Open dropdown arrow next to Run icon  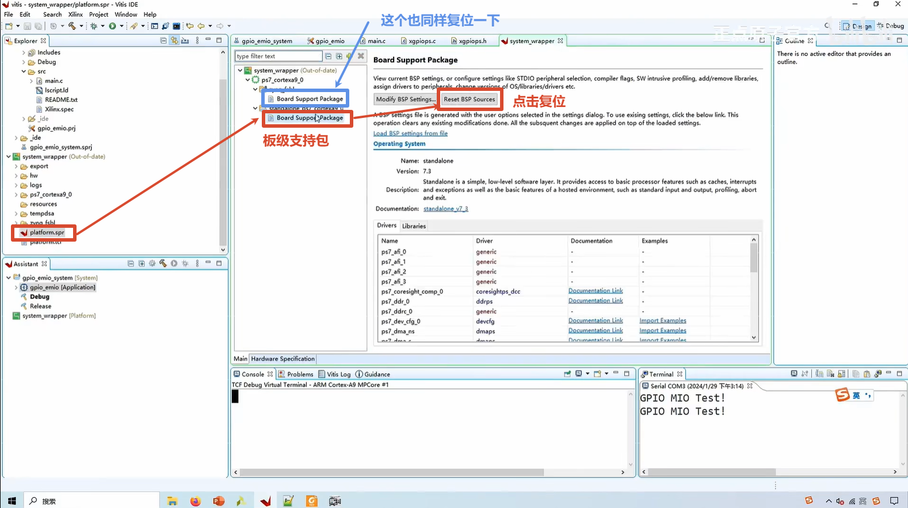tap(121, 26)
